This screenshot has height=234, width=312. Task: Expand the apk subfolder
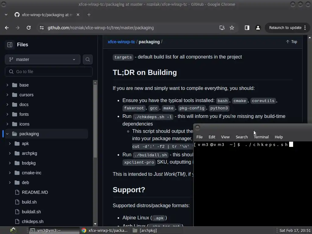[10, 144]
